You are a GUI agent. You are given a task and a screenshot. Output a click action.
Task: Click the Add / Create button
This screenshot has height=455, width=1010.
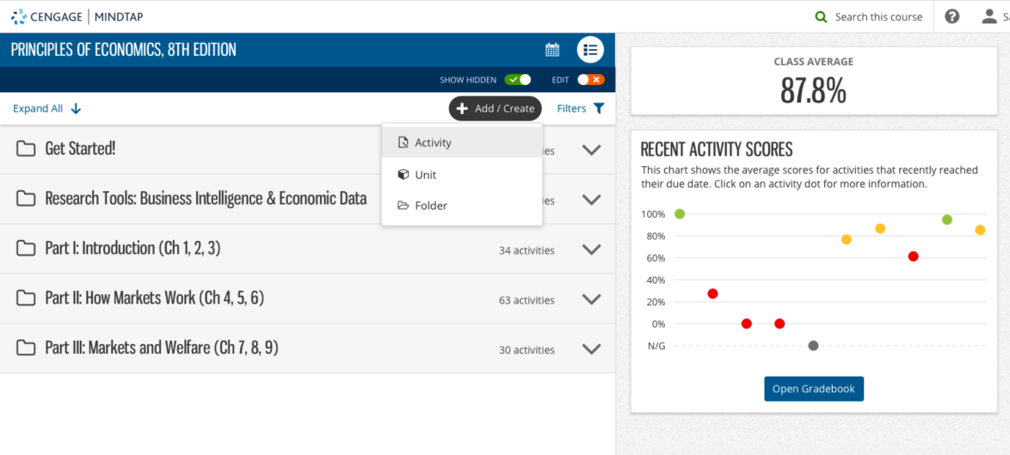click(495, 108)
